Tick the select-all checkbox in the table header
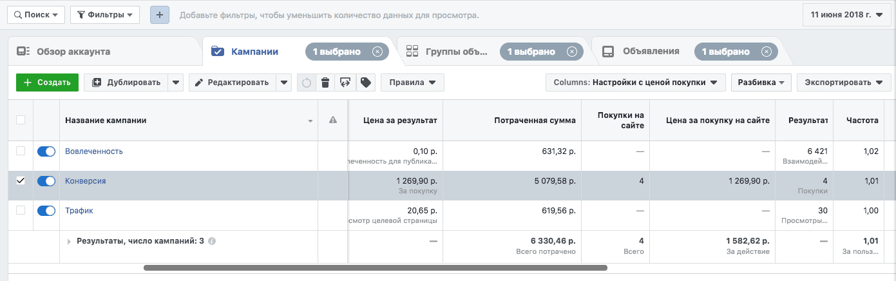Image resolution: width=896 pixels, height=281 pixels. tap(21, 120)
